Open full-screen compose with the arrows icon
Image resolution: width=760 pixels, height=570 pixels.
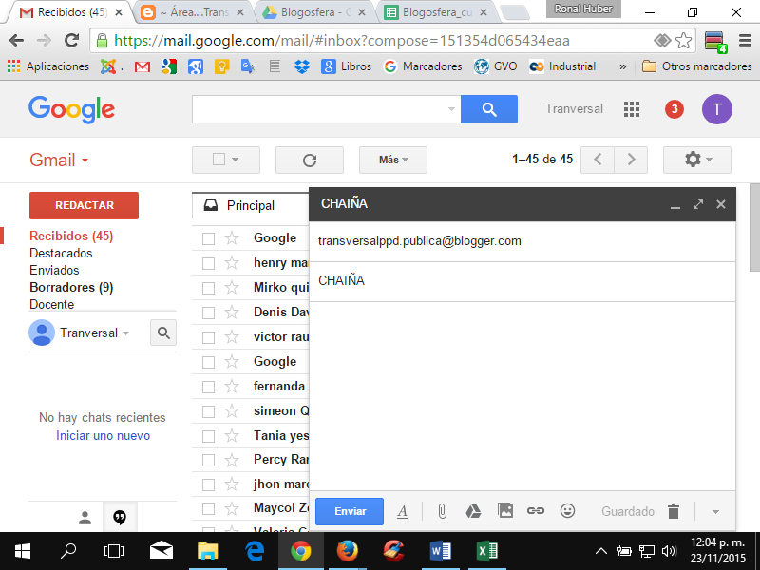tap(698, 204)
